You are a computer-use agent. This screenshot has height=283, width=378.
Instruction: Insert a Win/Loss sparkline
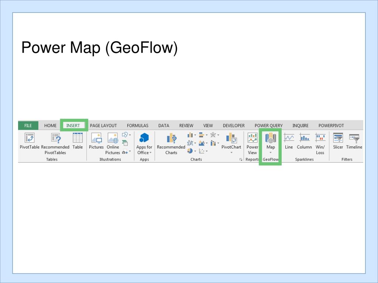(320, 144)
